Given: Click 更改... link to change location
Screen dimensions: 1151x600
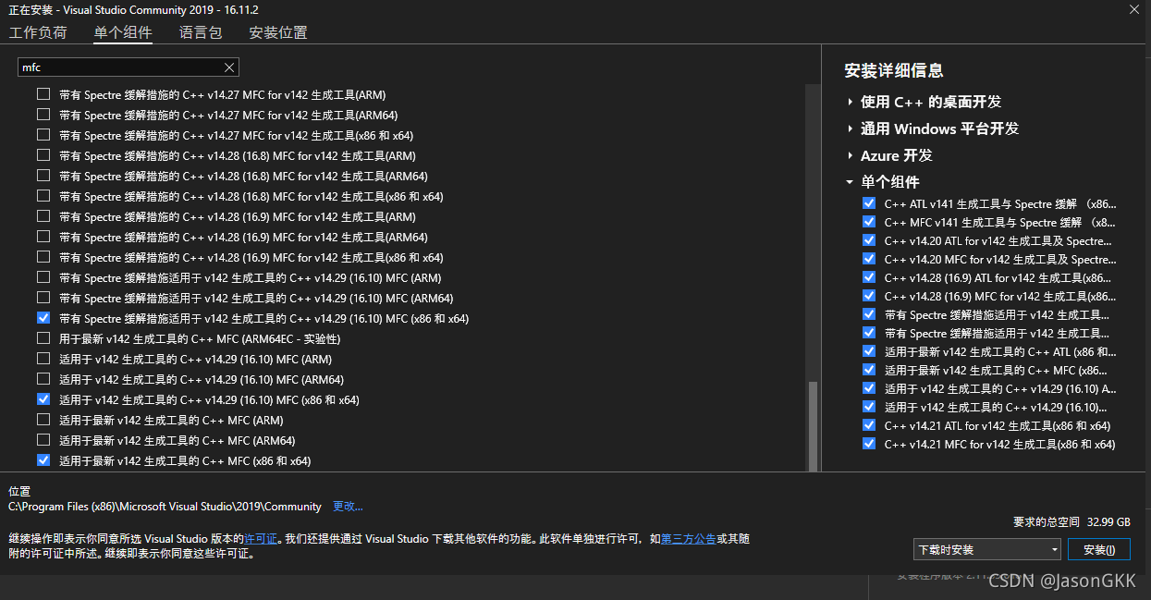Looking at the screenshot, I should [x=348, y=507].
